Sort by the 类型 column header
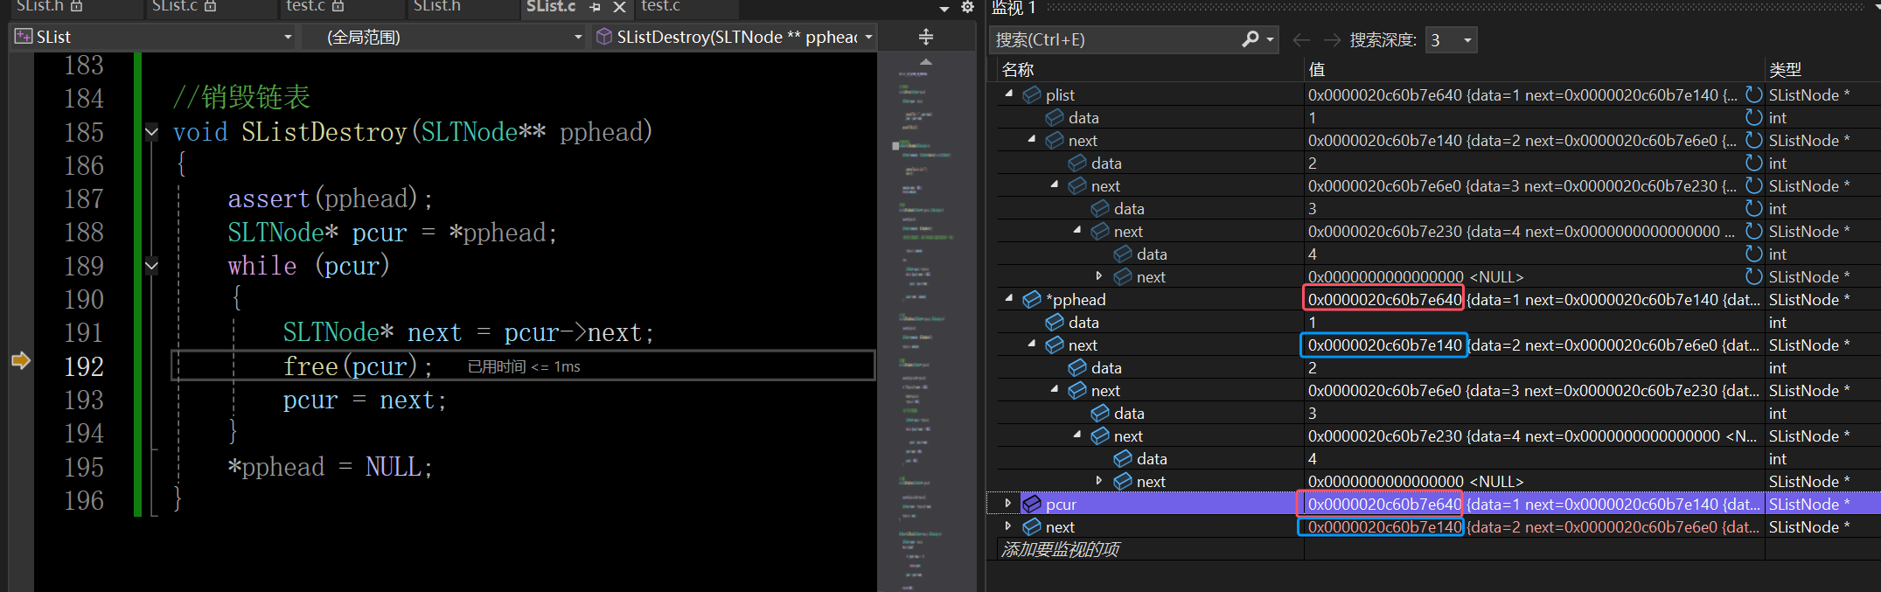The width and height of the screenshot is (1881, 592). [x=1785, y=69]
